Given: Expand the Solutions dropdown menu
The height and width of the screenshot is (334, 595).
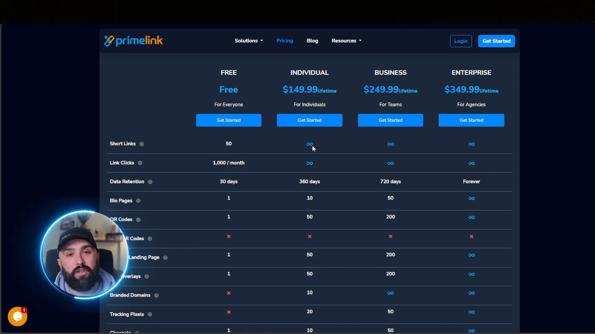Looking at the screenshot, I should (249, 41).
